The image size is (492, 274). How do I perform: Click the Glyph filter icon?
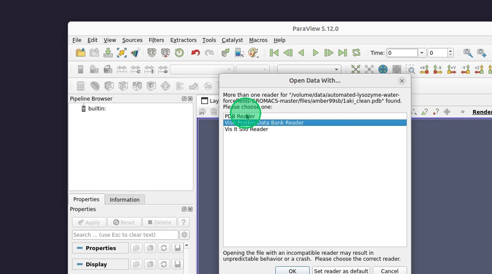(165, 86)
